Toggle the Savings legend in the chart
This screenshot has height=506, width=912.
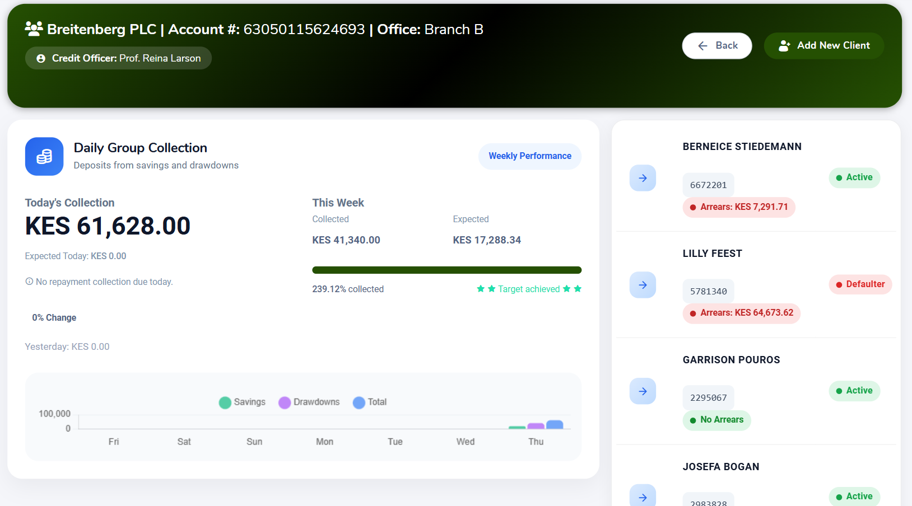tap(242, 402)
